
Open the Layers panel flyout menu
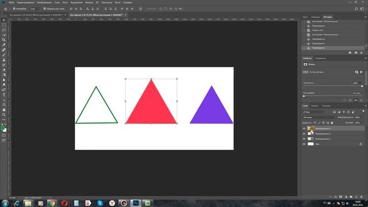click(x=365, y=106)
